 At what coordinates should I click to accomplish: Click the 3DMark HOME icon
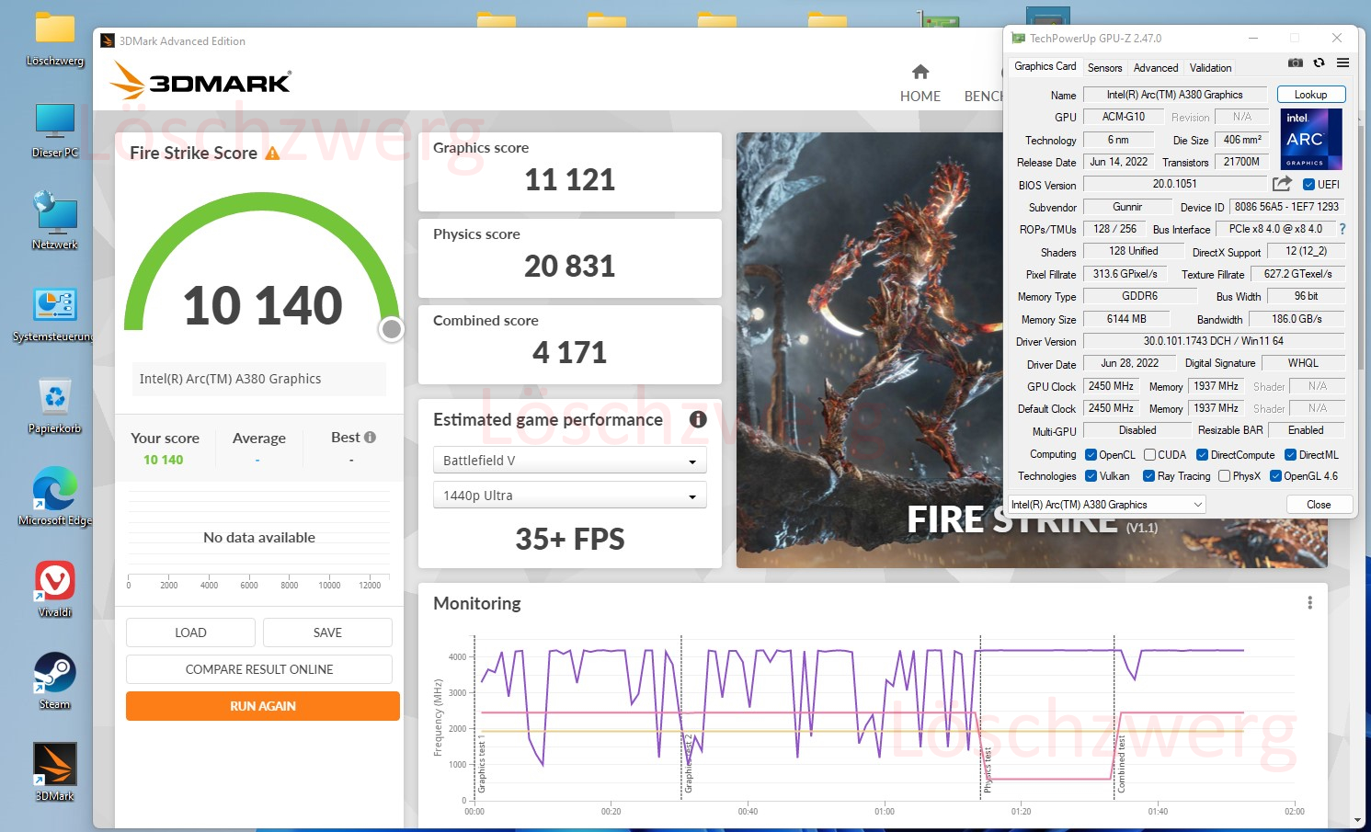point(920,72)
